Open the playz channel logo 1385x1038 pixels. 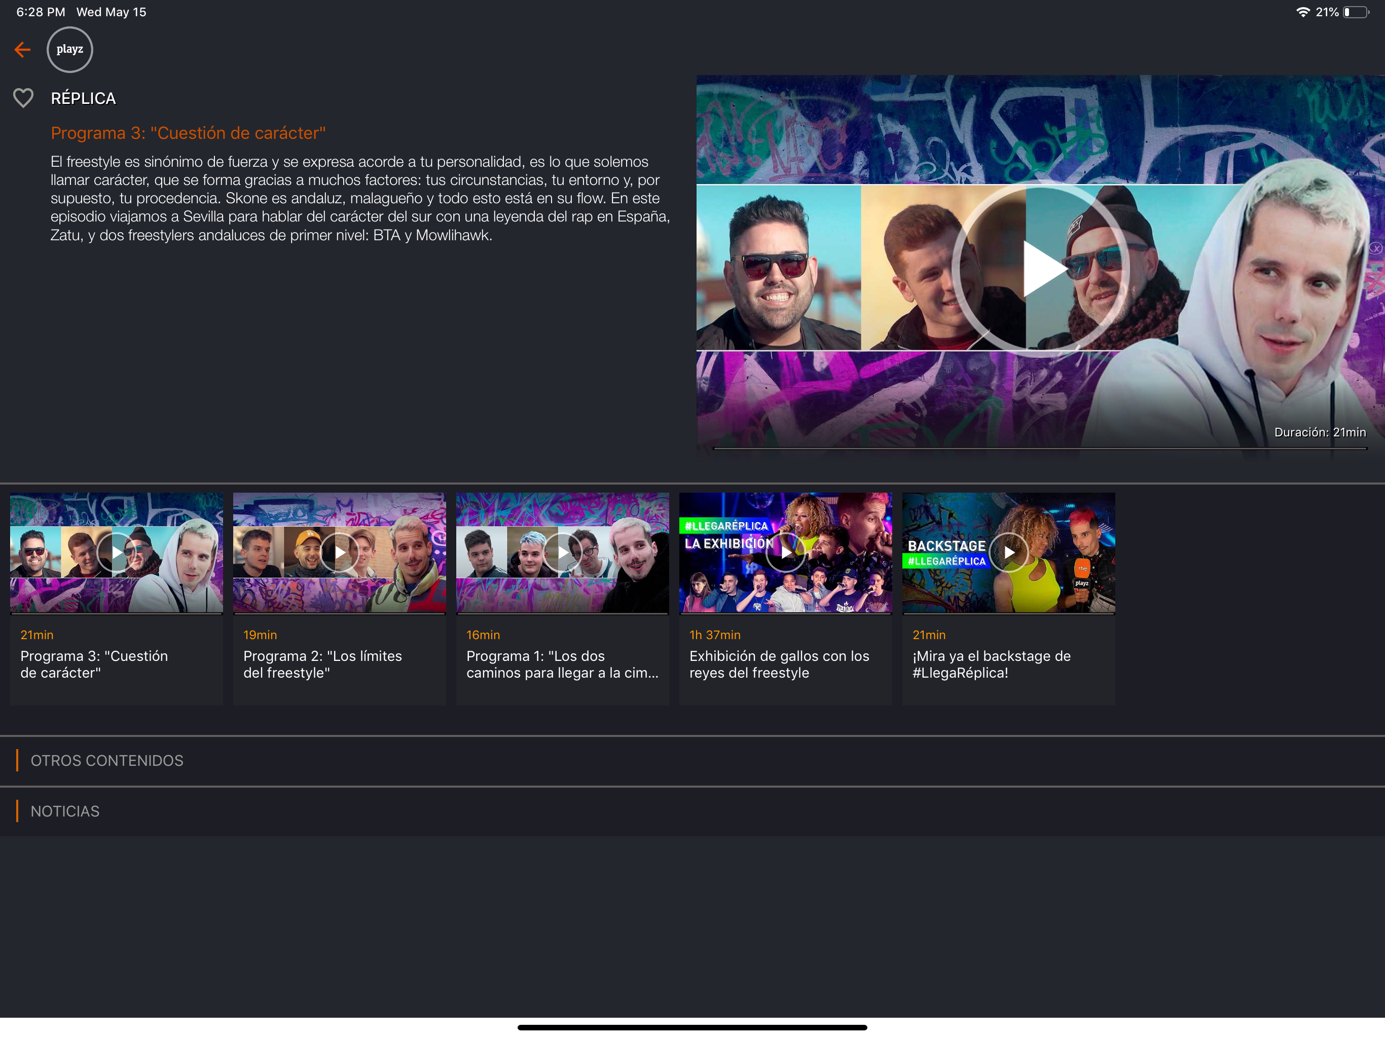tap(69, 50)
